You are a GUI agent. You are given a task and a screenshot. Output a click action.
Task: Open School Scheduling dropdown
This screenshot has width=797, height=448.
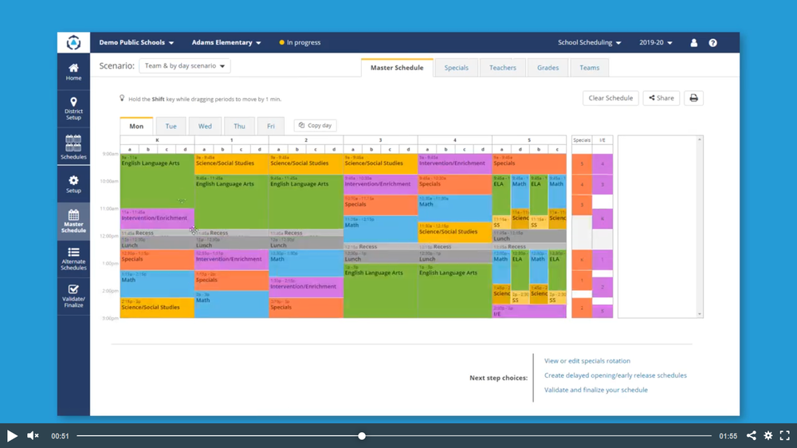coord(589,43)
